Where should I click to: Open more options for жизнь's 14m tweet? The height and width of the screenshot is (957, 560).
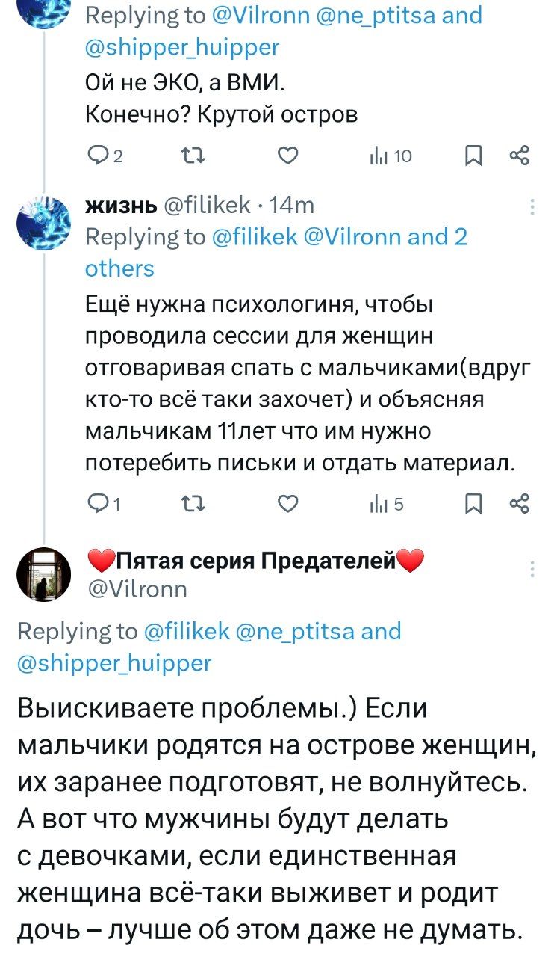pyautogui.click(x=532, y=208)
